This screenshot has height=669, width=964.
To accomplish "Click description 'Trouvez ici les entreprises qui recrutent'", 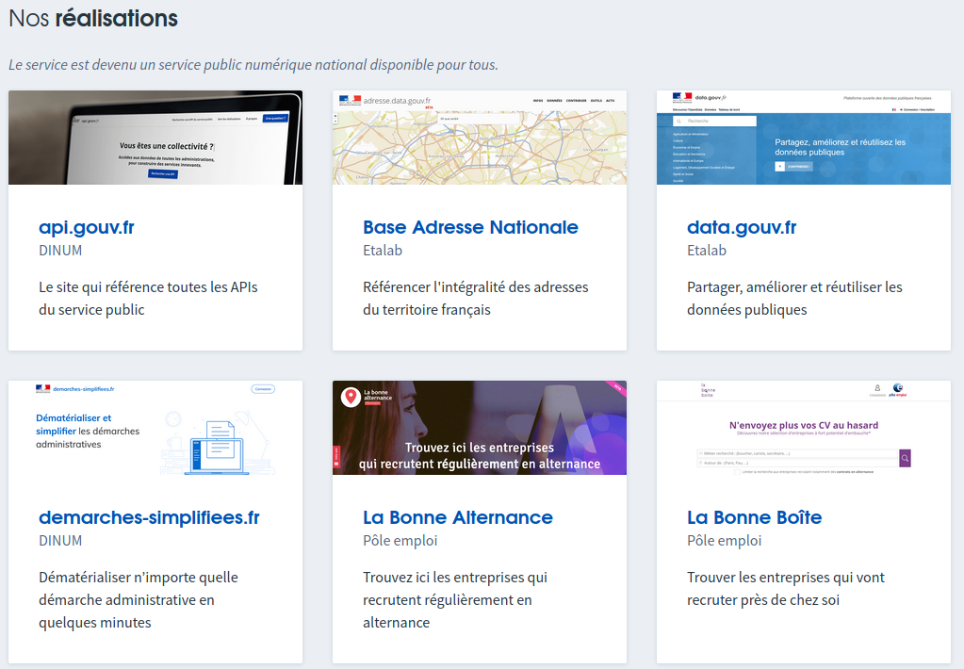I will point(455,600).
